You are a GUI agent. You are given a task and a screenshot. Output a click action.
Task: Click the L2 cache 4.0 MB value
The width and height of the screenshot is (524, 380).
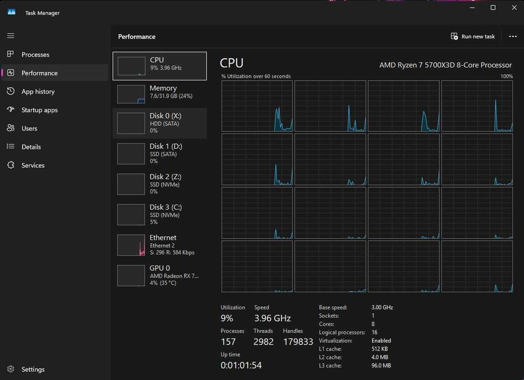380,357
